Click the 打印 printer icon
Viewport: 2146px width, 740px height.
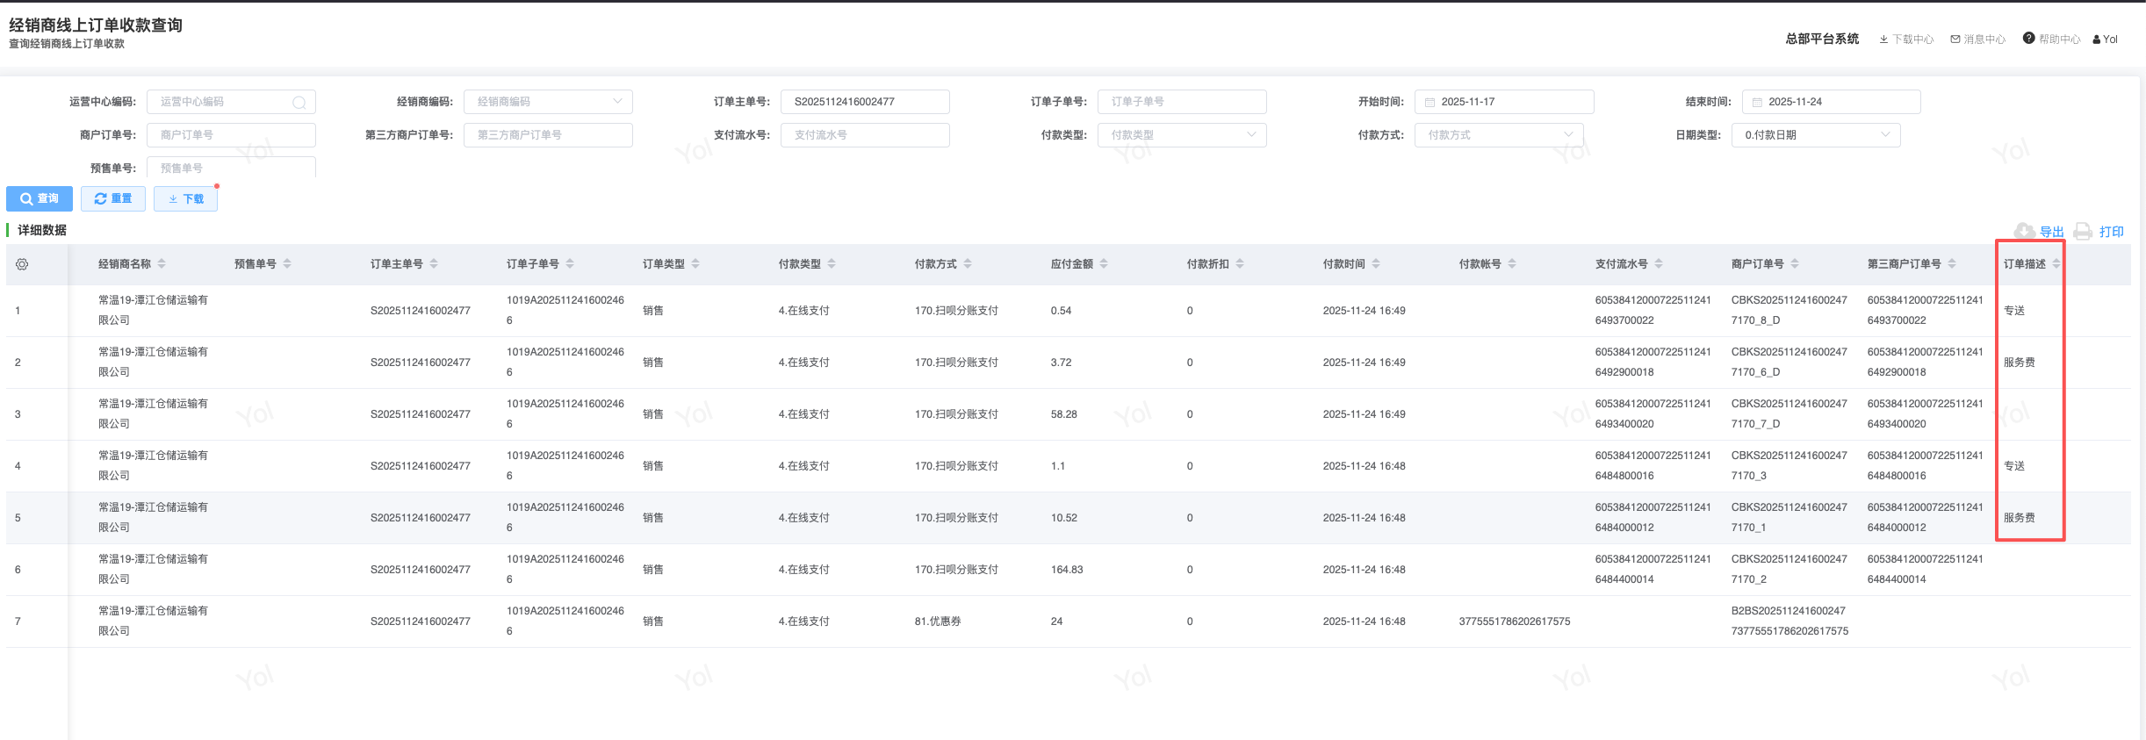[2082, 231]
